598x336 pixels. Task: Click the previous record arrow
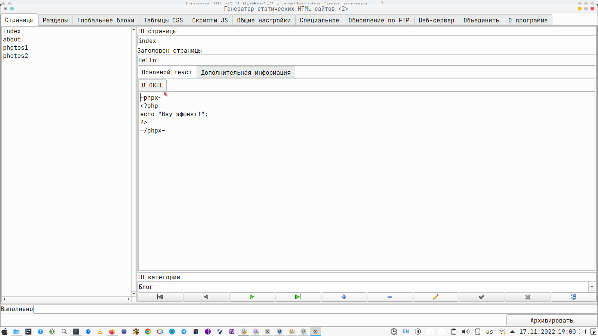pos(206,297)
